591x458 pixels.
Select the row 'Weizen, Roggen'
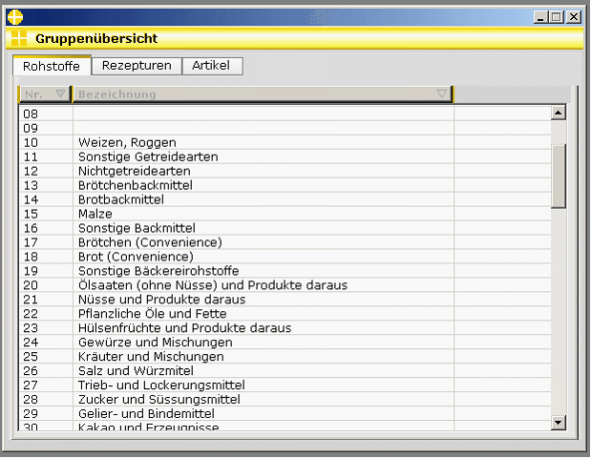(x=285, y=142)
